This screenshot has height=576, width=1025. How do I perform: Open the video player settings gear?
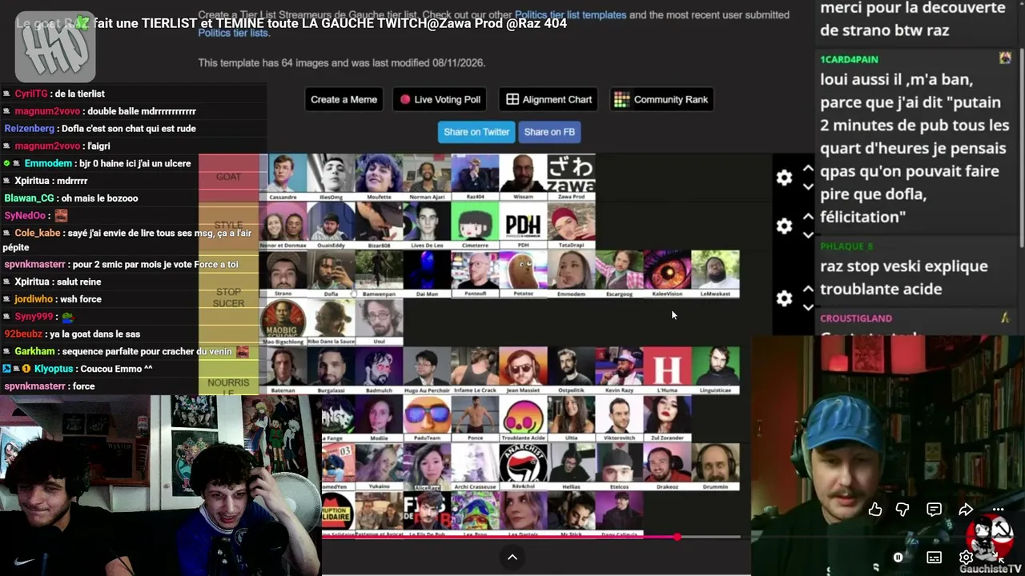pos(966,558)
